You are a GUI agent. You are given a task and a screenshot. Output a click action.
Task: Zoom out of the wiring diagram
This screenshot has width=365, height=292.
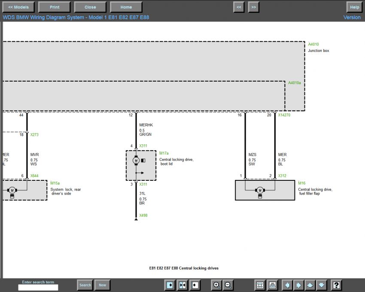pyautogui.click(x=228, y=285)
